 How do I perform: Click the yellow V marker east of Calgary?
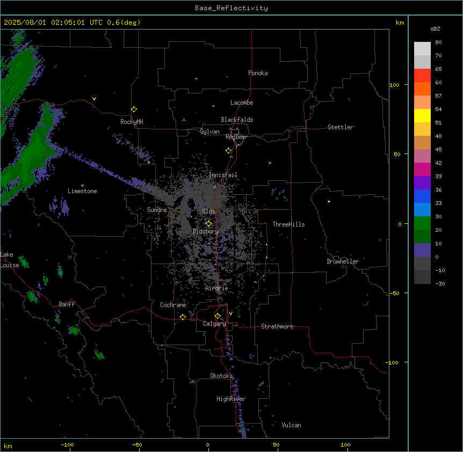(x=230, y=314)
